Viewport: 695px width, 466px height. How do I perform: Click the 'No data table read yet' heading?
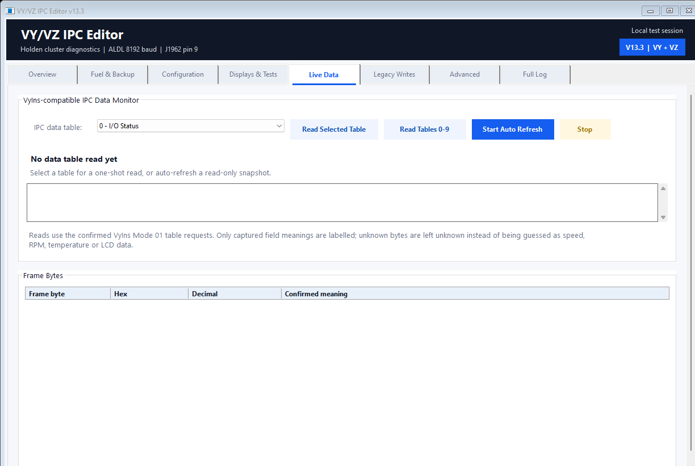(x=74, y=159)
